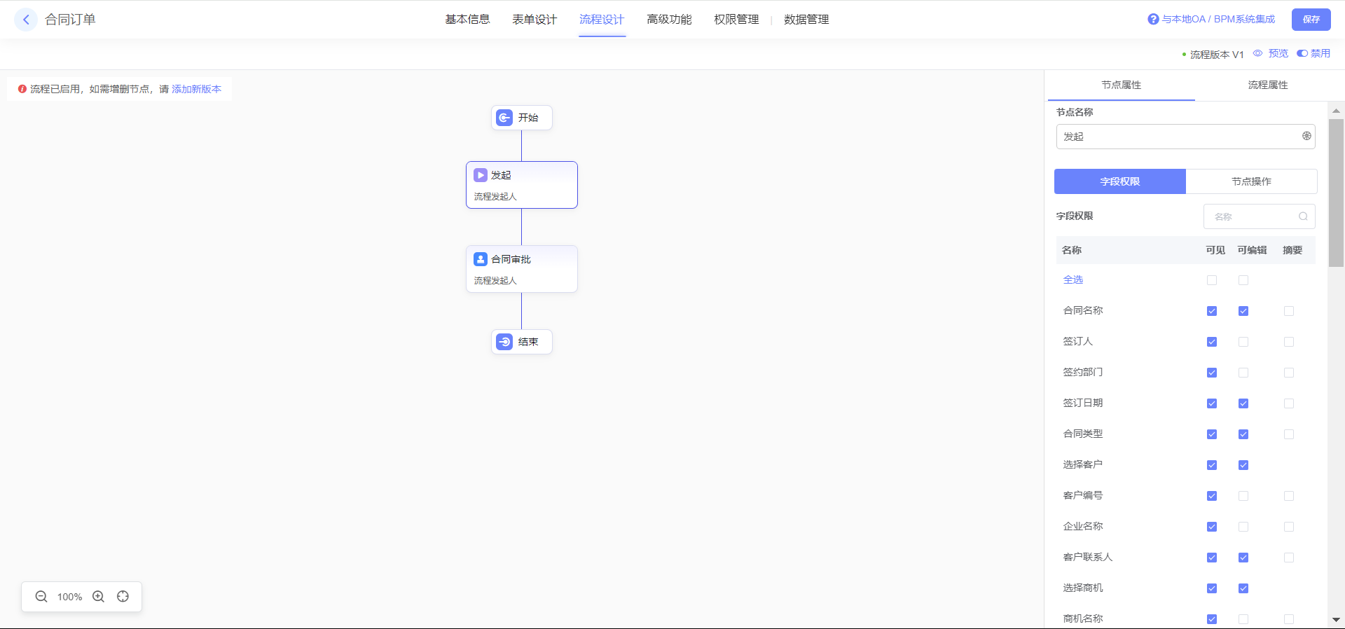Check 可编辑 for 签订人
1345x629 pixels.
click(1243, 342)
